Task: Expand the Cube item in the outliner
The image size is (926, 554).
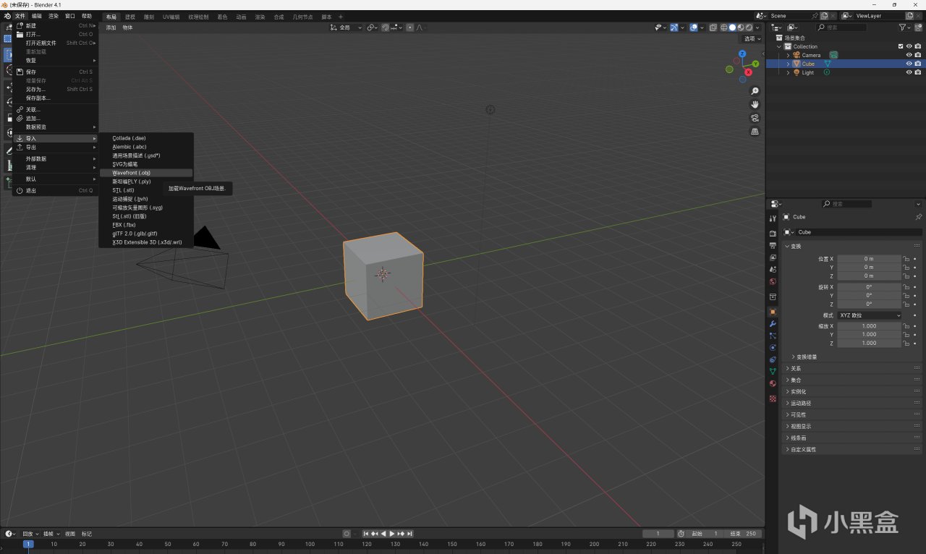Action: tap(789, 64)
